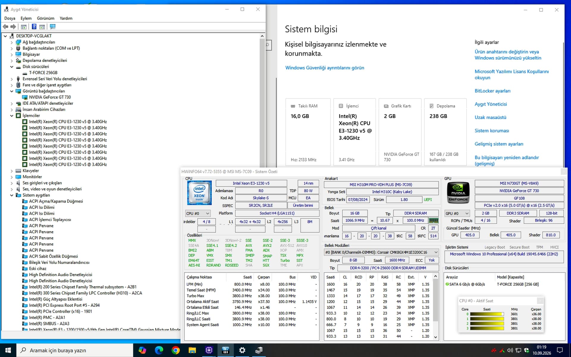Expand the Klavyeler tree node
The height and width of the screenshot is (357, 571).
tap(12, 171)
